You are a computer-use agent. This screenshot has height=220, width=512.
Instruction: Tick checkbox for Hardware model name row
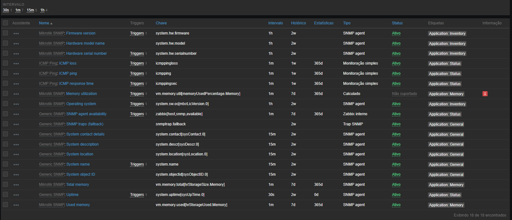[5, 43]
